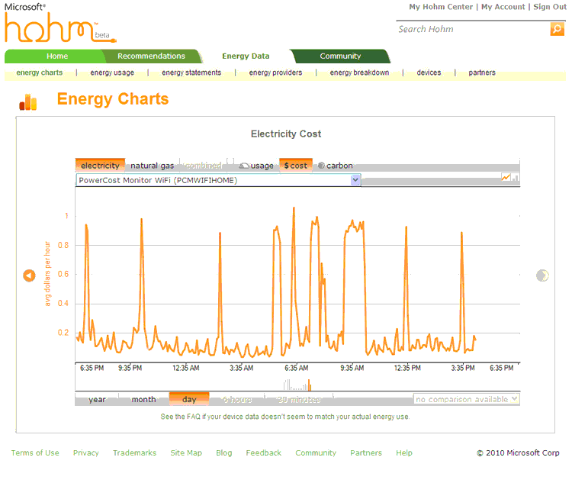The image size is (572, 483).
Task: Click the Electricity Cost chart title
Action: pyautogui.click(x=286, y=134)
